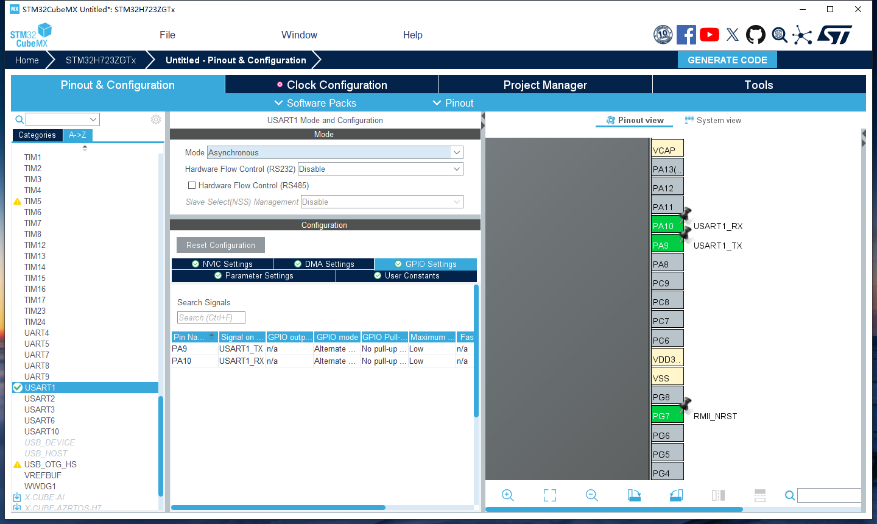Click the peripheral search magnifier icon
The height and width of the screenshot is (524, 877).
(19, 119)
